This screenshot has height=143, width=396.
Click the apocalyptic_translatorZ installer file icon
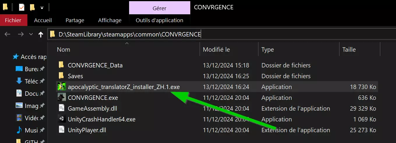pyautogui.click(x=61, y=87)
